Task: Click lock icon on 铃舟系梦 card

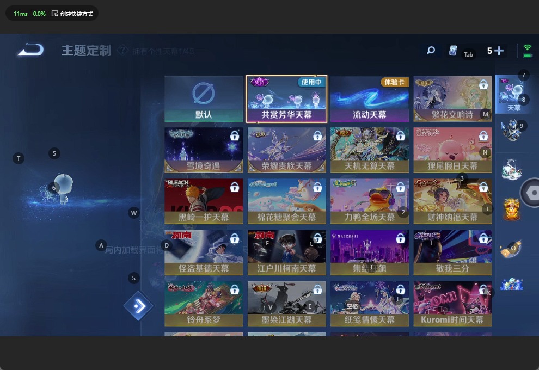Action: [235, 289]
